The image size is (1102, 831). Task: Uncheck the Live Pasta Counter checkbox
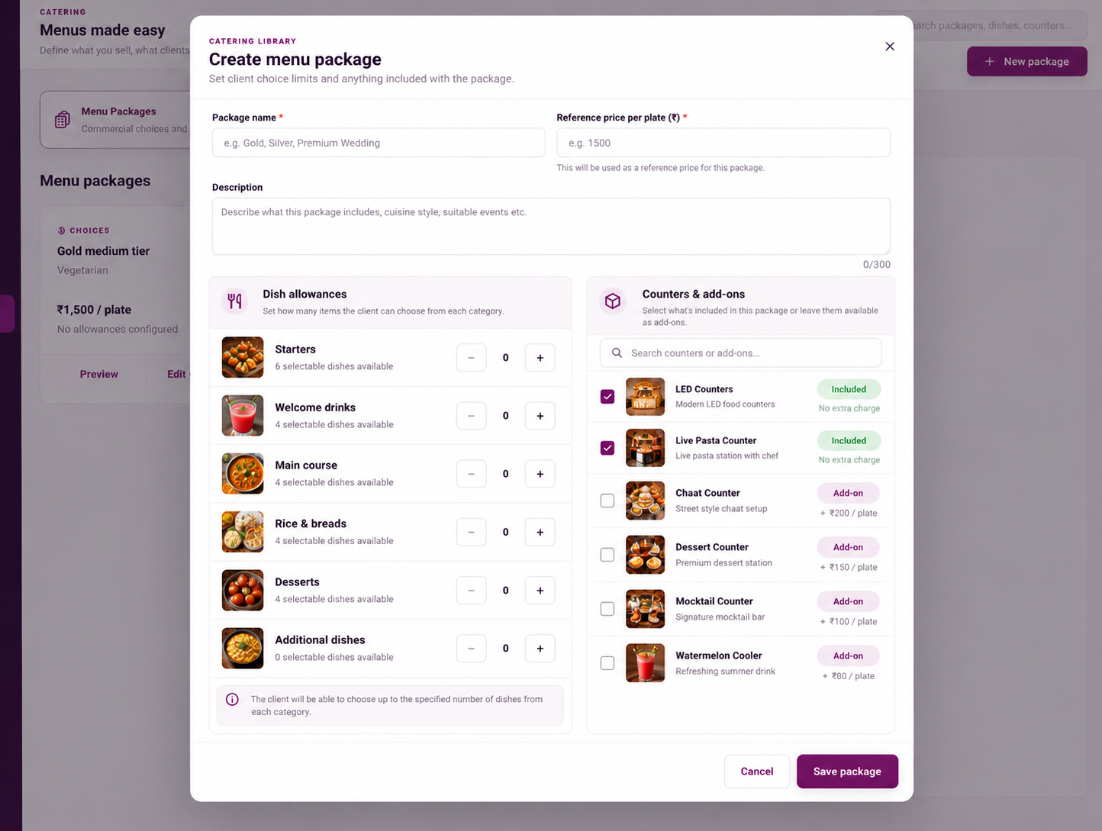607,448
